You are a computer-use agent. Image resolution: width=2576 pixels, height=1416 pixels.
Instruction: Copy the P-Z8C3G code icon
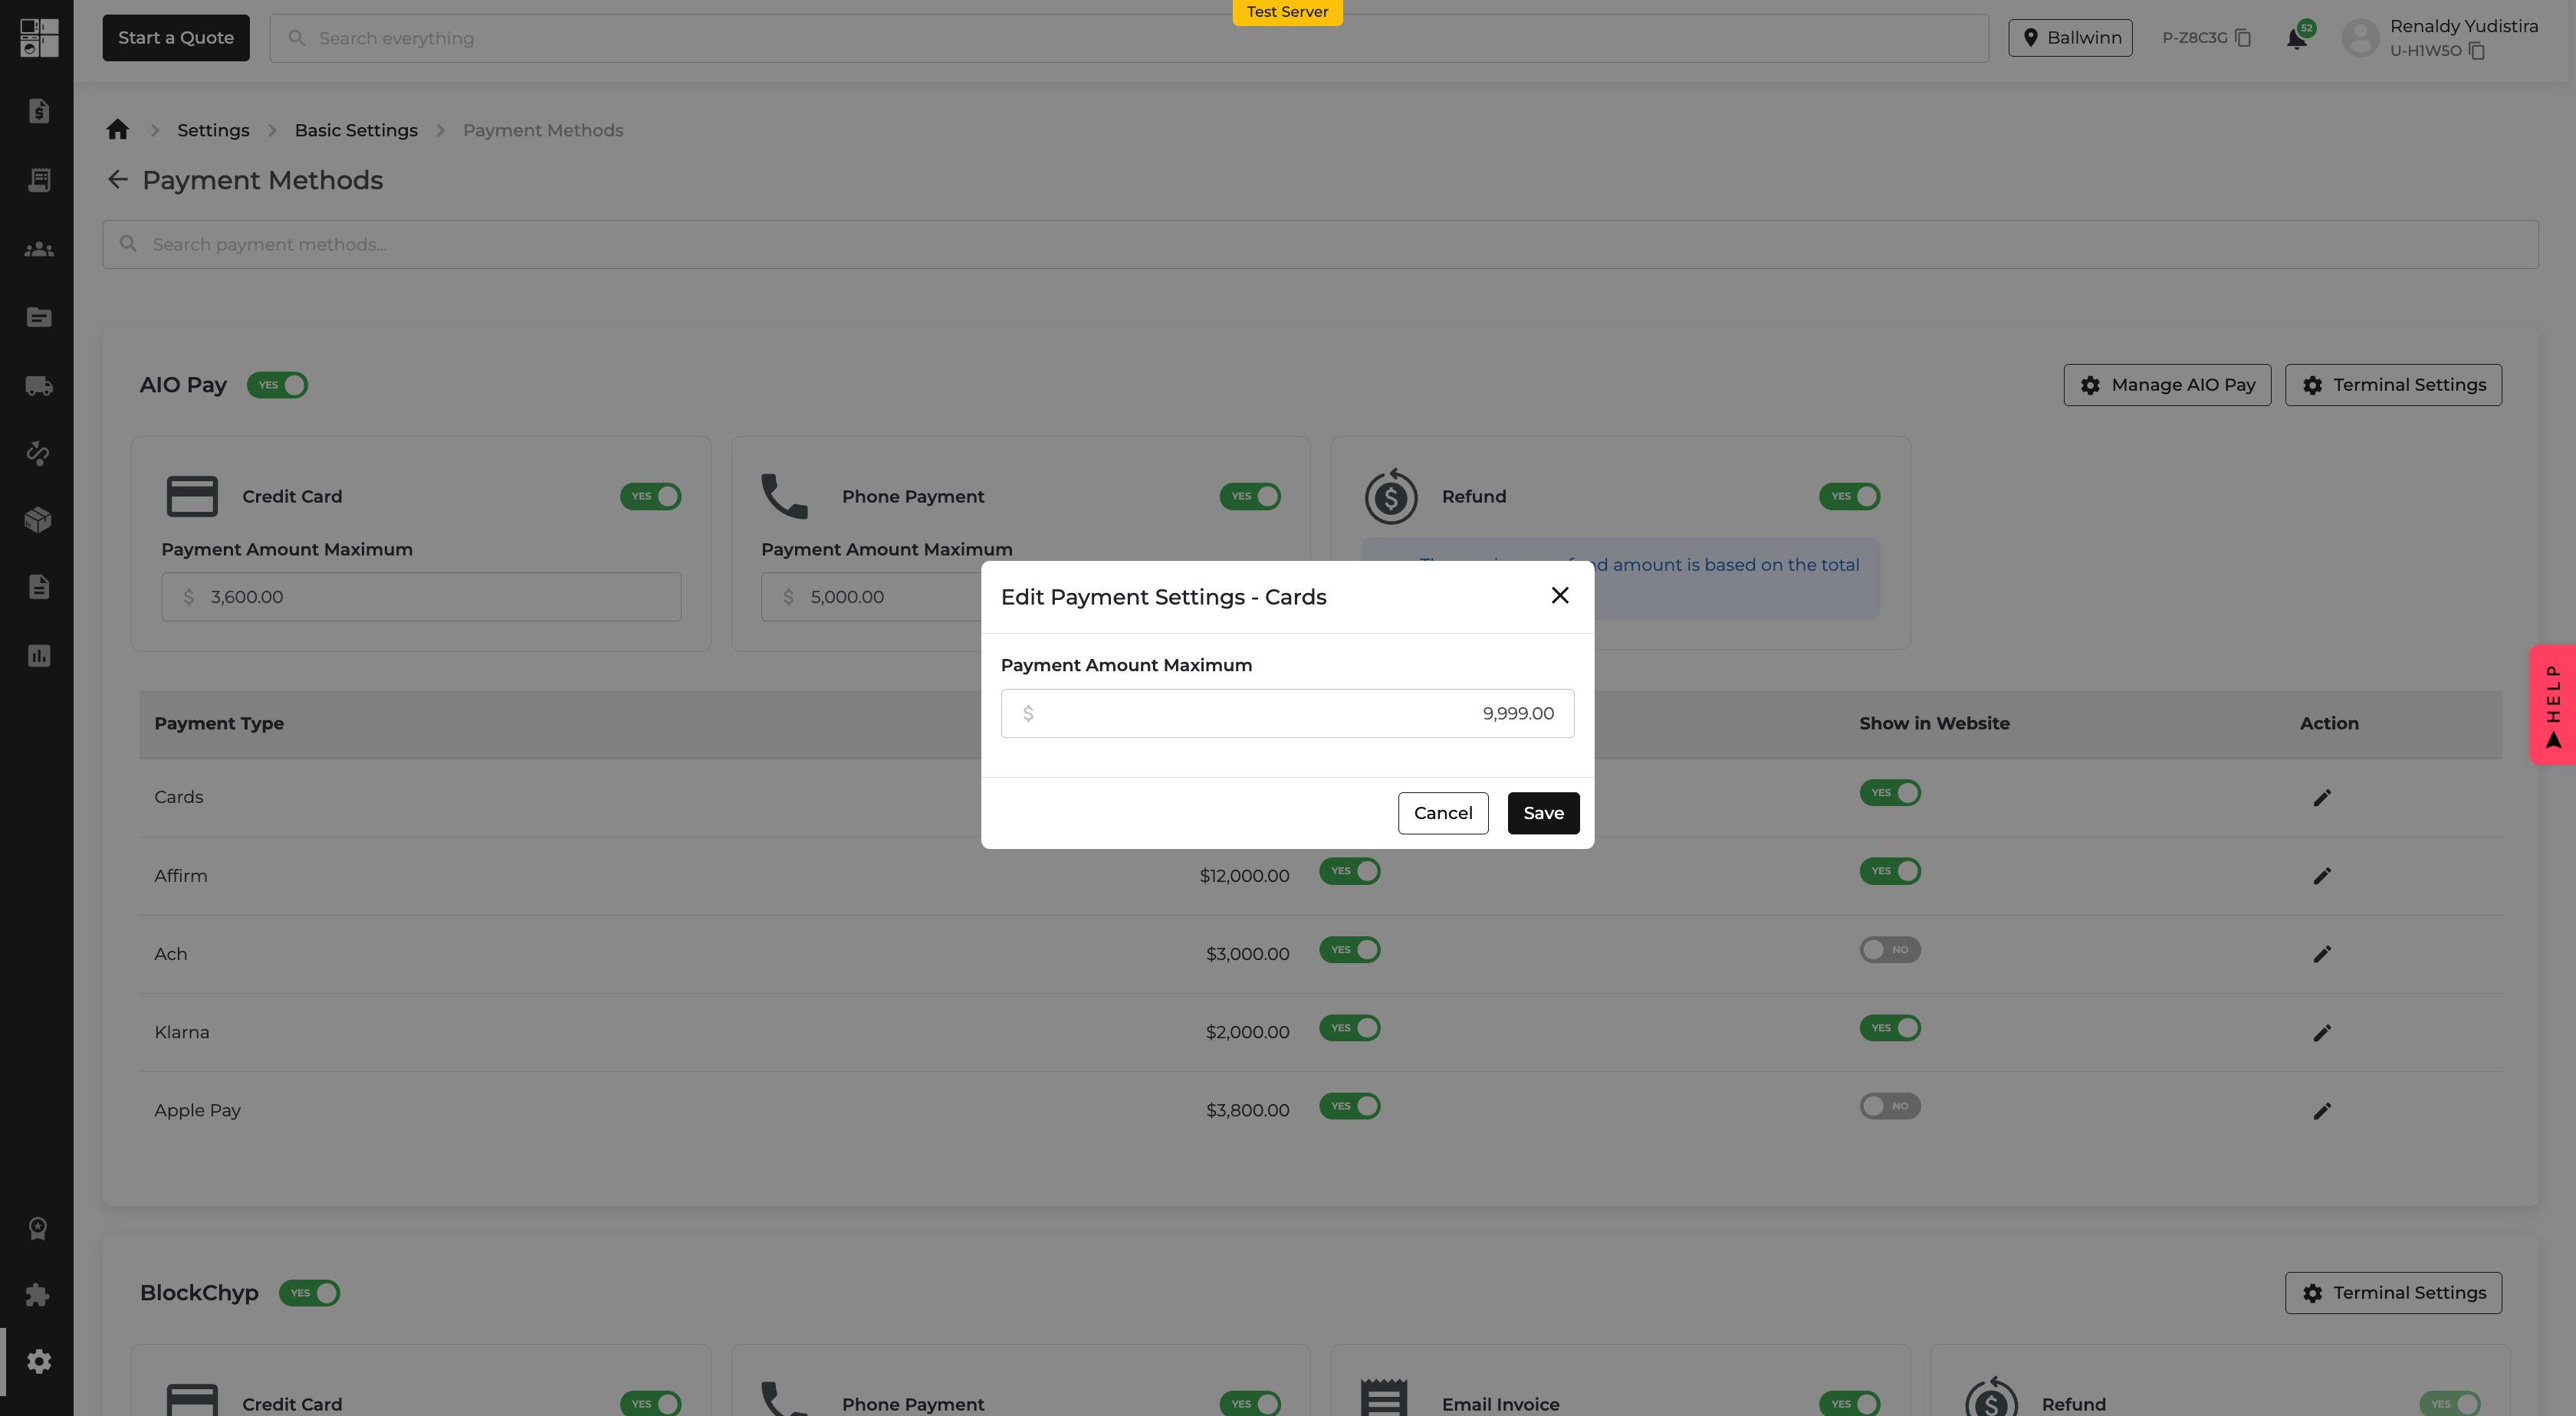2243,38
